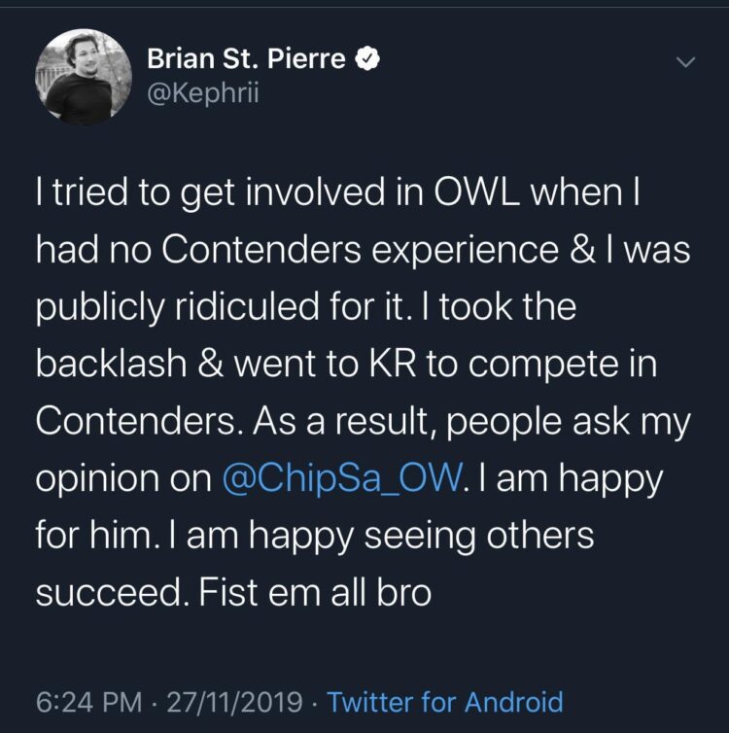Screen dimensions: 729x733
Task: Click the display name Brian St. Pierre
Action: point(246,59)
